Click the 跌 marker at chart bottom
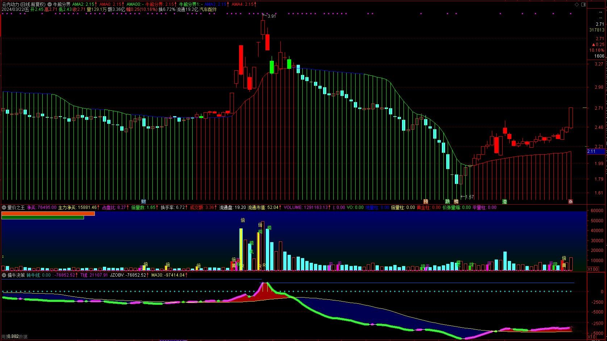This screenshot has height=341, width=607. pos(448,202)
